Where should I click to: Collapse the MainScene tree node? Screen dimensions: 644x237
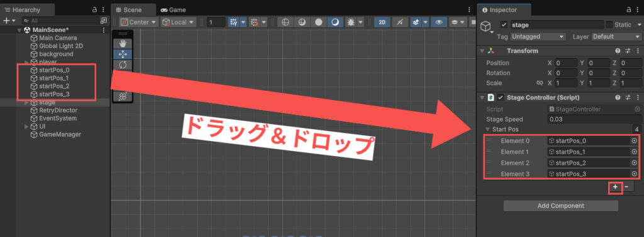19,30
